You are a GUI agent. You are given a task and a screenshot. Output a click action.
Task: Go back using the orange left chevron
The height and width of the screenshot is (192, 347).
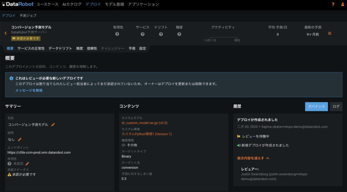[x=5, y=33]
